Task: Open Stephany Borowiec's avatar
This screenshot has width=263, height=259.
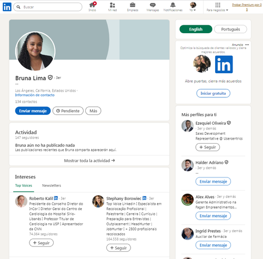Action: (98, 201)
